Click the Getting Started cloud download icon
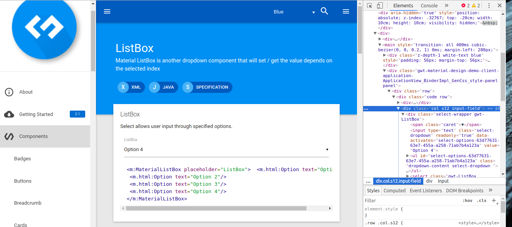The image size is (512, 227). tap(9, 114)
